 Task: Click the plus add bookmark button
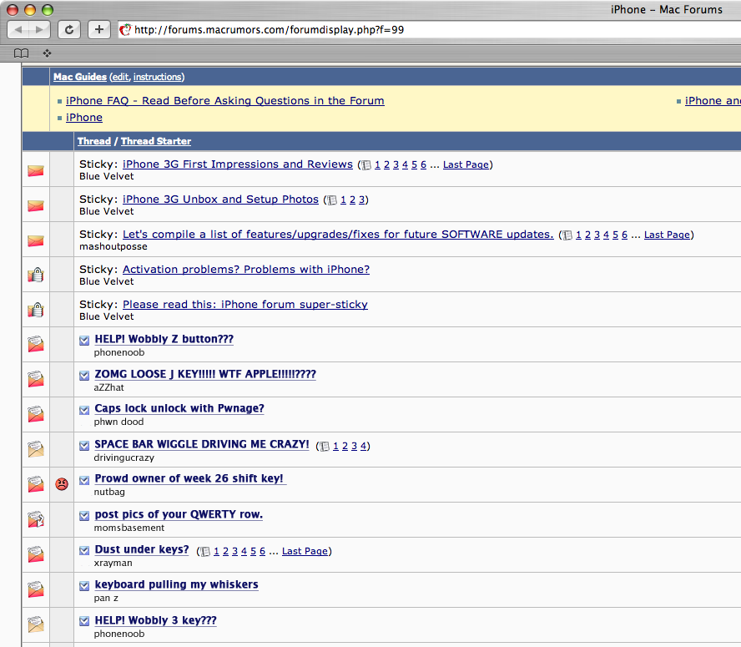[x=98, y=30]
